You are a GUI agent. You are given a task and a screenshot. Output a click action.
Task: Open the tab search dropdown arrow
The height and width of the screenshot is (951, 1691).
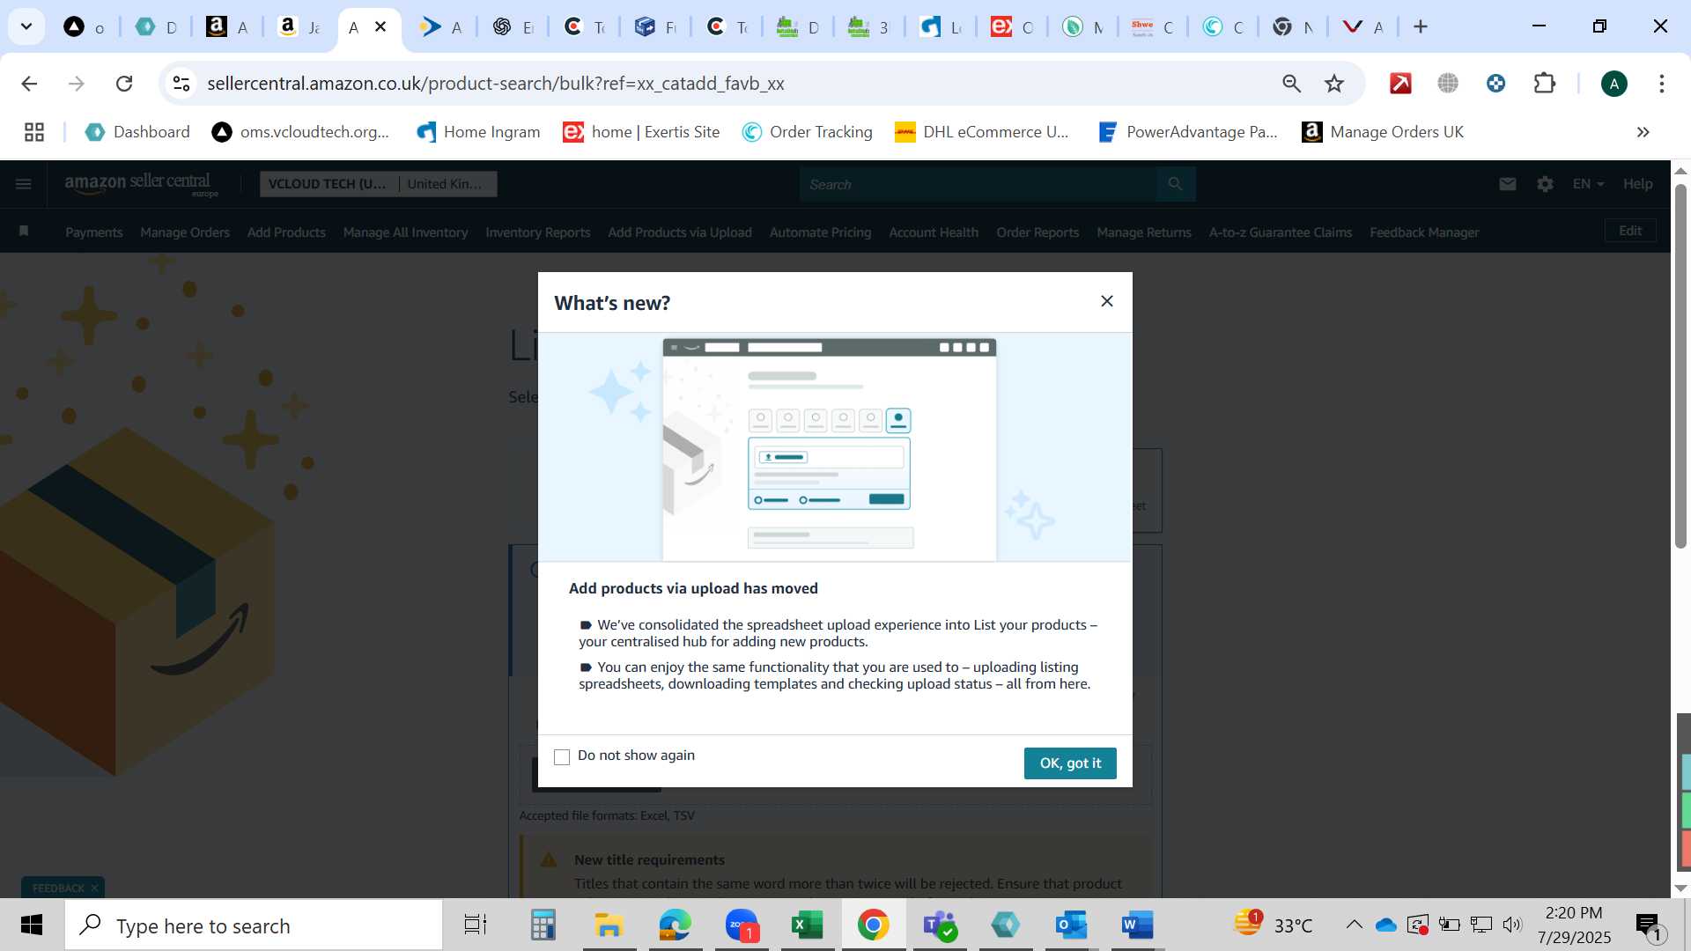26,26
